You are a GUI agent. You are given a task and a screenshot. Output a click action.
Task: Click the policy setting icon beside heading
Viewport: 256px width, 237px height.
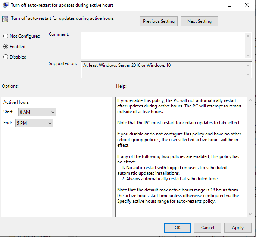(x=5, y=19)
